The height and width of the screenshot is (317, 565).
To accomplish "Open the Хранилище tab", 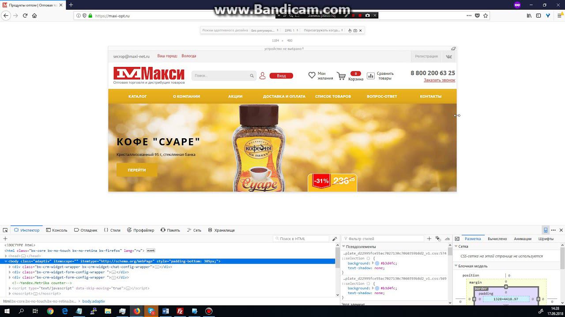I will point(221,230).
